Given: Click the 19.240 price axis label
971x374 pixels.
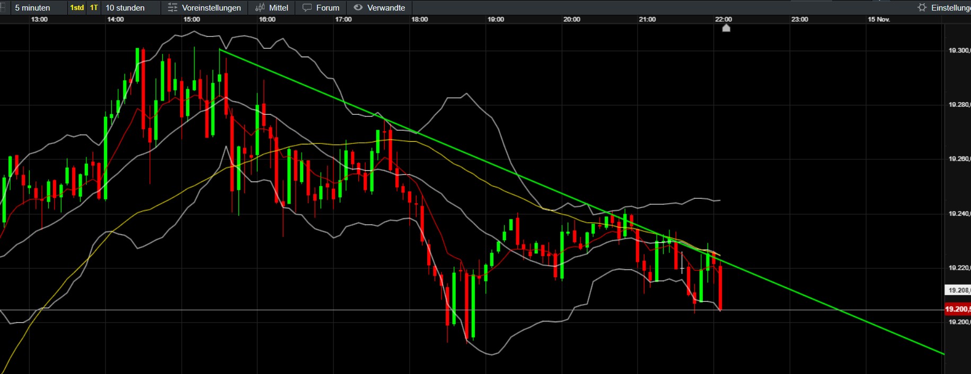Looking at the screenshot, I should 959,214.
